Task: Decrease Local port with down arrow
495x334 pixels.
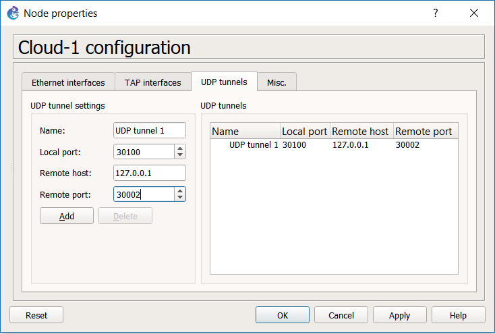Action: coord(180,155)
